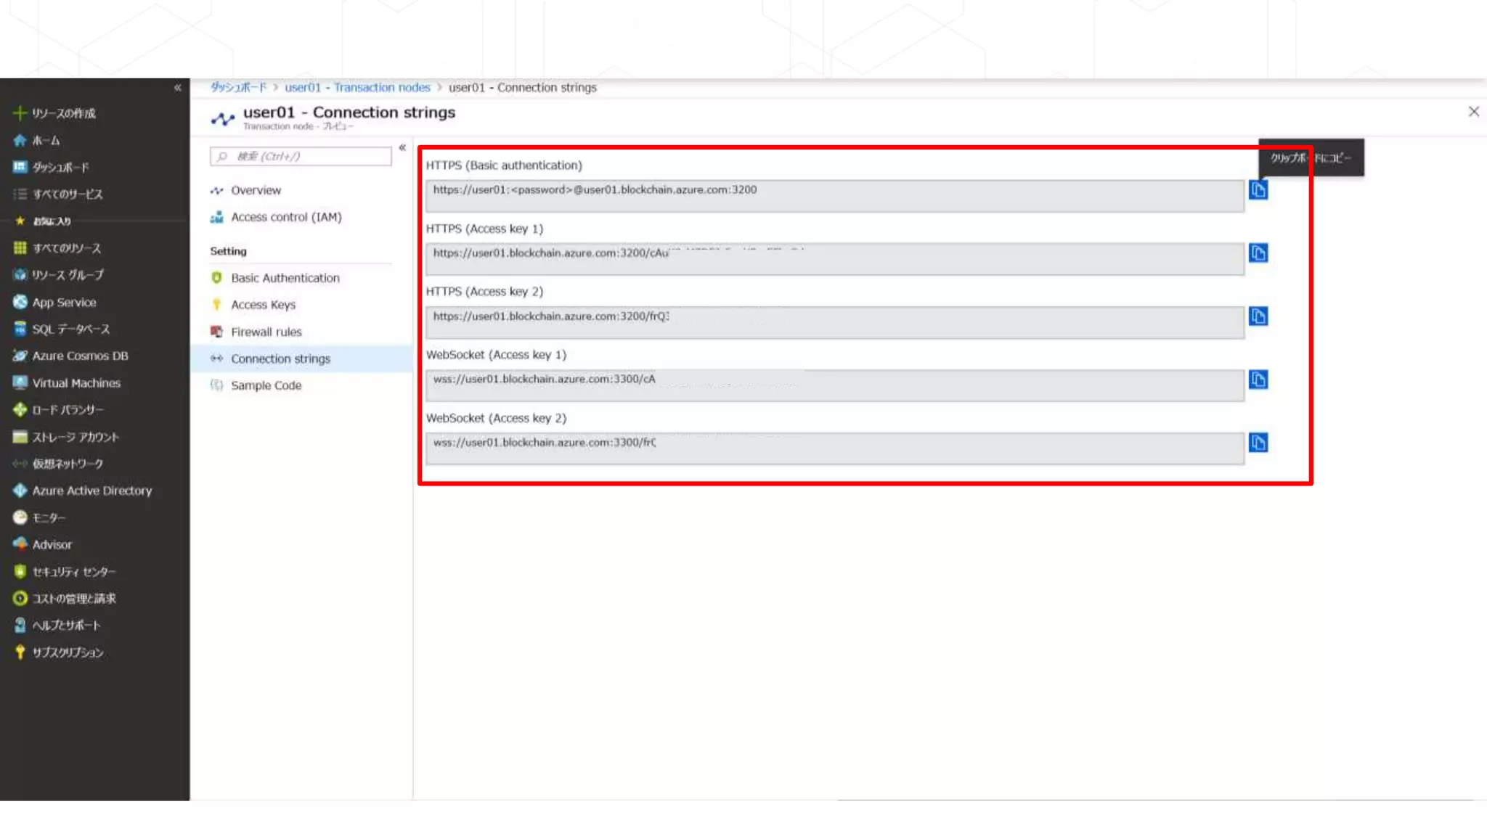Viewport: 1487px width, 836px height.
Task: Click the App Service sidebar item
Action: pyautogui.click(x=64, y=302)
